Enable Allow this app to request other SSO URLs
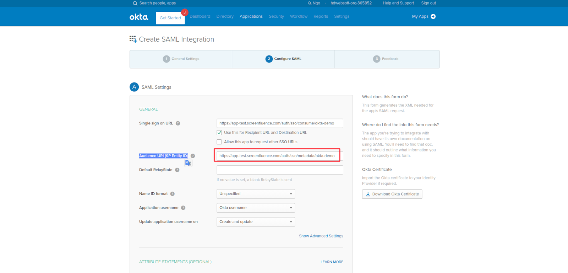This screenshot has height=273, width=568. pyautogui.click(x=219, y=142)
